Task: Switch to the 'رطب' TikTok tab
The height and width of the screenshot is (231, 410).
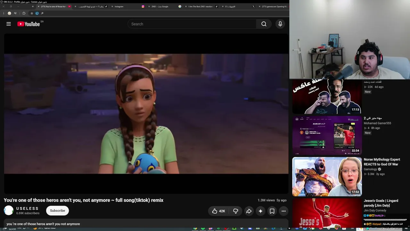Action: (x=91, y=6)
